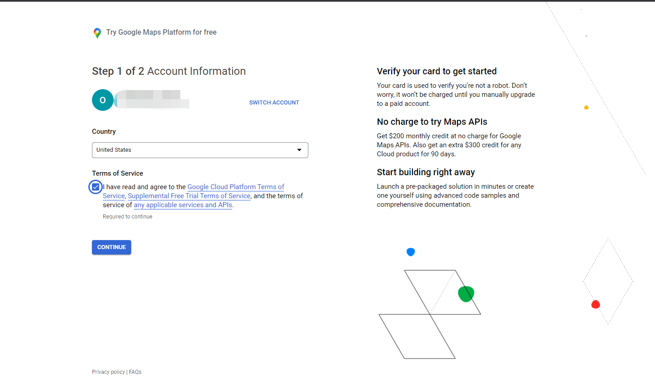Click the "Step 1 of 2 Account Information" heading
Viewport: 655px width, 377px height.
[x=169, y=71]
